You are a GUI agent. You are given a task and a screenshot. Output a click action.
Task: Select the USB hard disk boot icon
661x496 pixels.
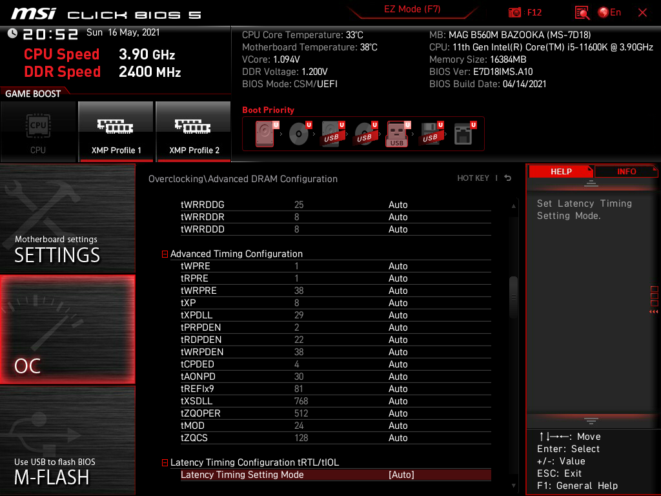point(332,134)
